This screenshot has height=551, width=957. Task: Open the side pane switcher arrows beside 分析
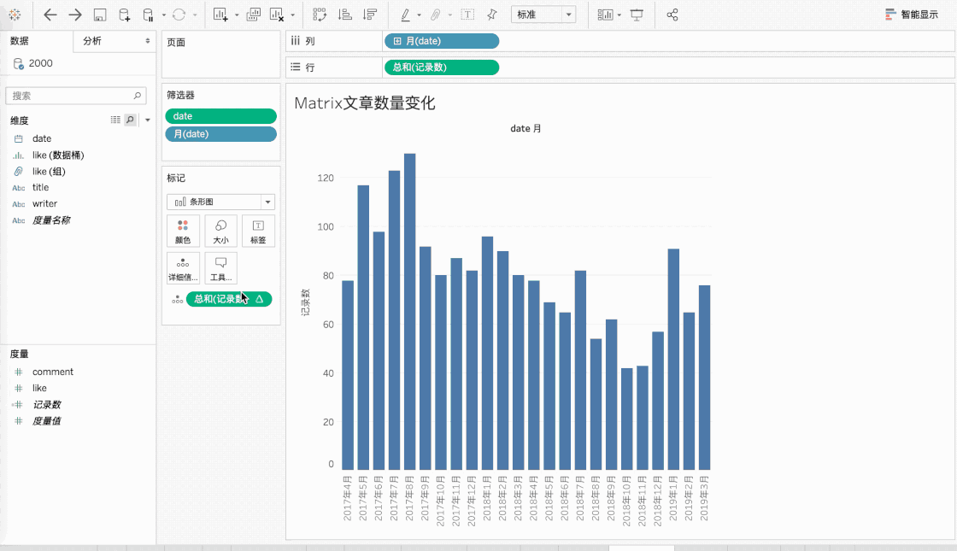(147, 41)
